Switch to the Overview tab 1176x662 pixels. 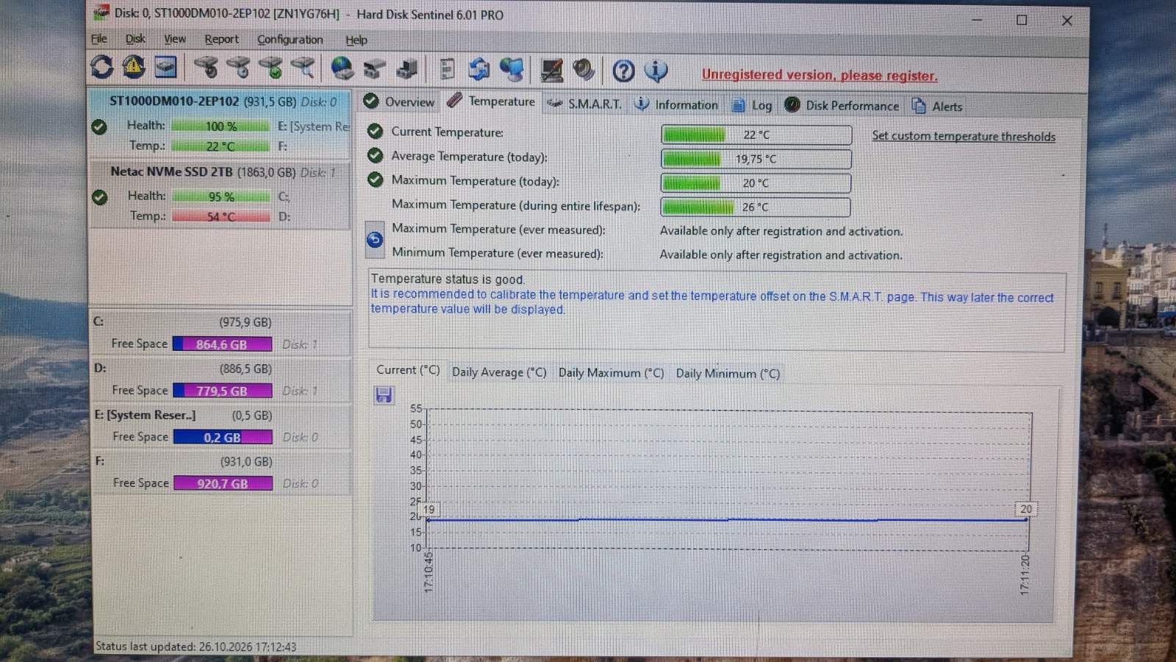click(x=399, y=102)
